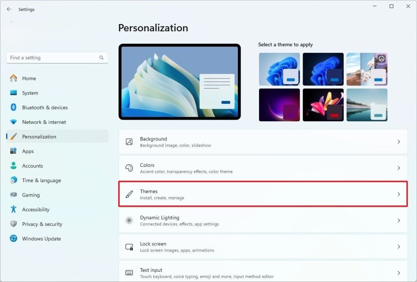This screenshot has width=417, height=282.
Task: Click the Windows Update sync icon
Action: pyautogui.click(x=13, y=238)
